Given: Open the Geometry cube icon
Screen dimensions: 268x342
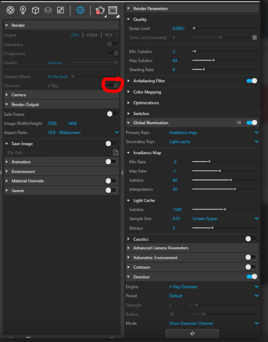Looking at the screenshot, I should [x=35, y=10].
